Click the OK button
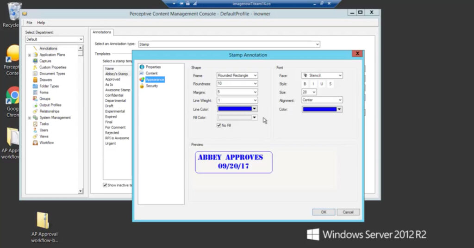The width and height of the screenshot is (474, 248). tap(324, 212)
